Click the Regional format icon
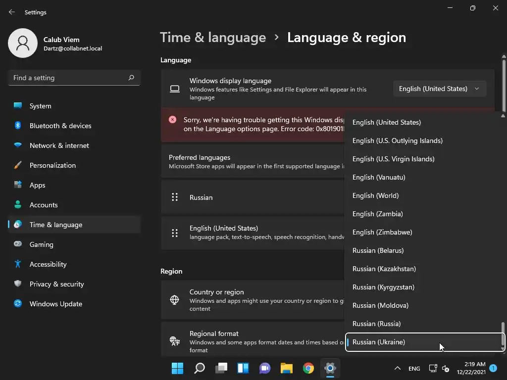507x380 pixels. [175, 341]
